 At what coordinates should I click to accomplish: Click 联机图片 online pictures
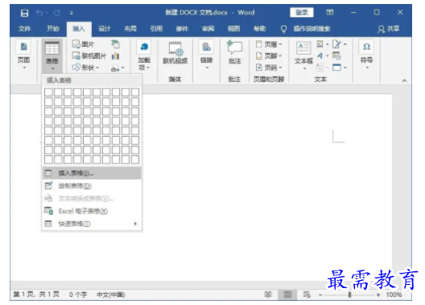(x=89, y=56)
